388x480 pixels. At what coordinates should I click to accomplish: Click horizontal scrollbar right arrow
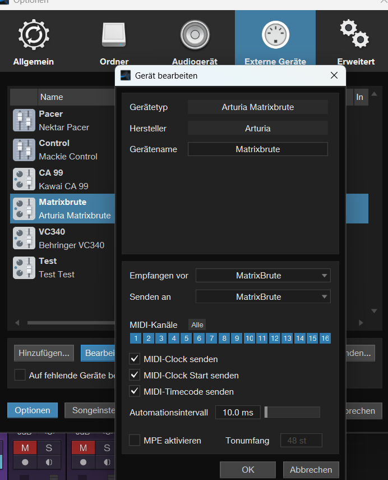(x=361, y=323)
